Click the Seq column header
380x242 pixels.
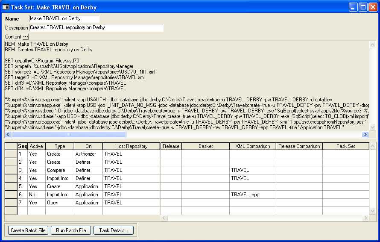(x=22, y=146)
